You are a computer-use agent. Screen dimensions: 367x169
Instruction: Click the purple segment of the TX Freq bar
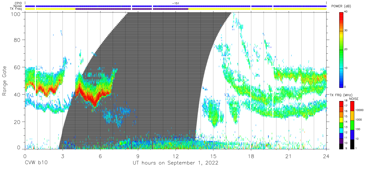point(132,9)
